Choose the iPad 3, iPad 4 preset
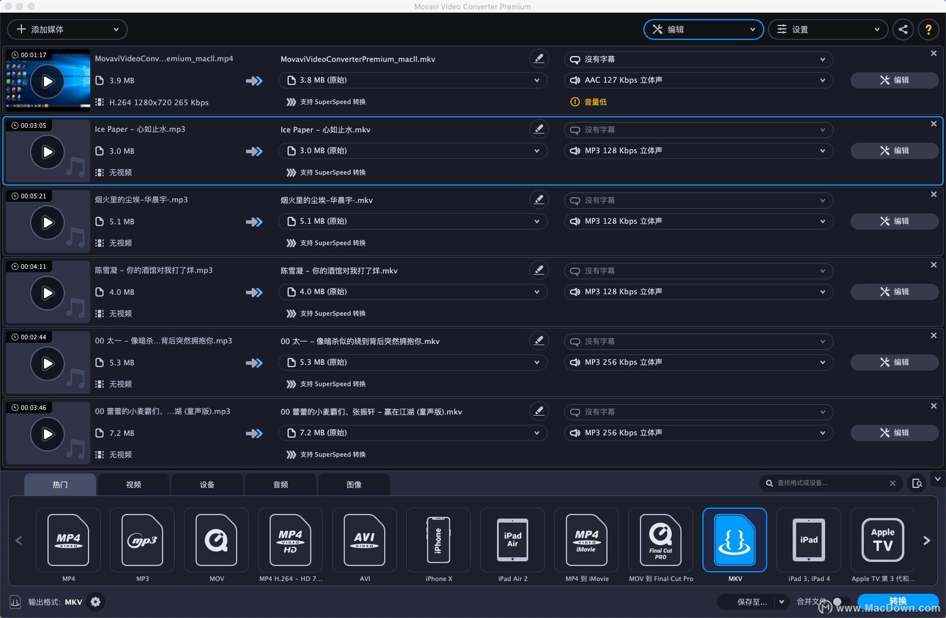The image size is (946, 618). pyautogui.click(x=809, y=541)
